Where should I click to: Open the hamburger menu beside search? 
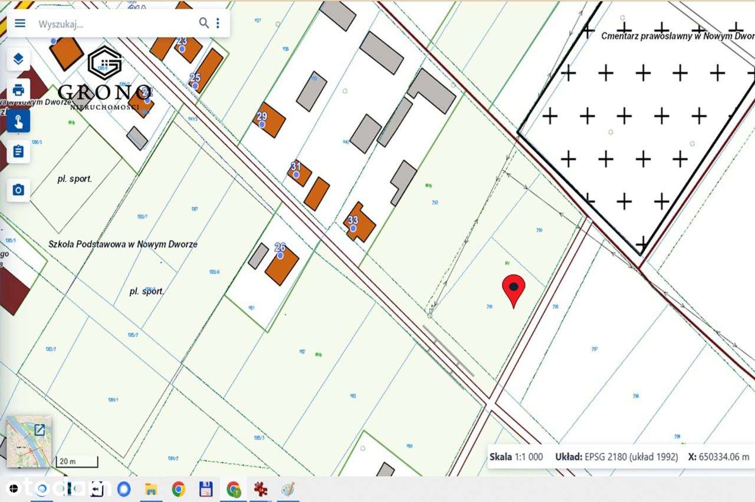20,23
